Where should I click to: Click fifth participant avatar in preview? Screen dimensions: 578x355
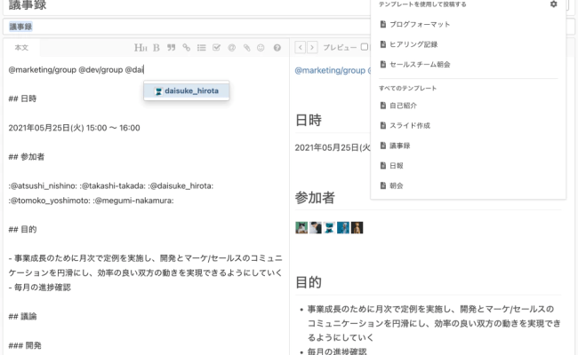click(357, 228)
